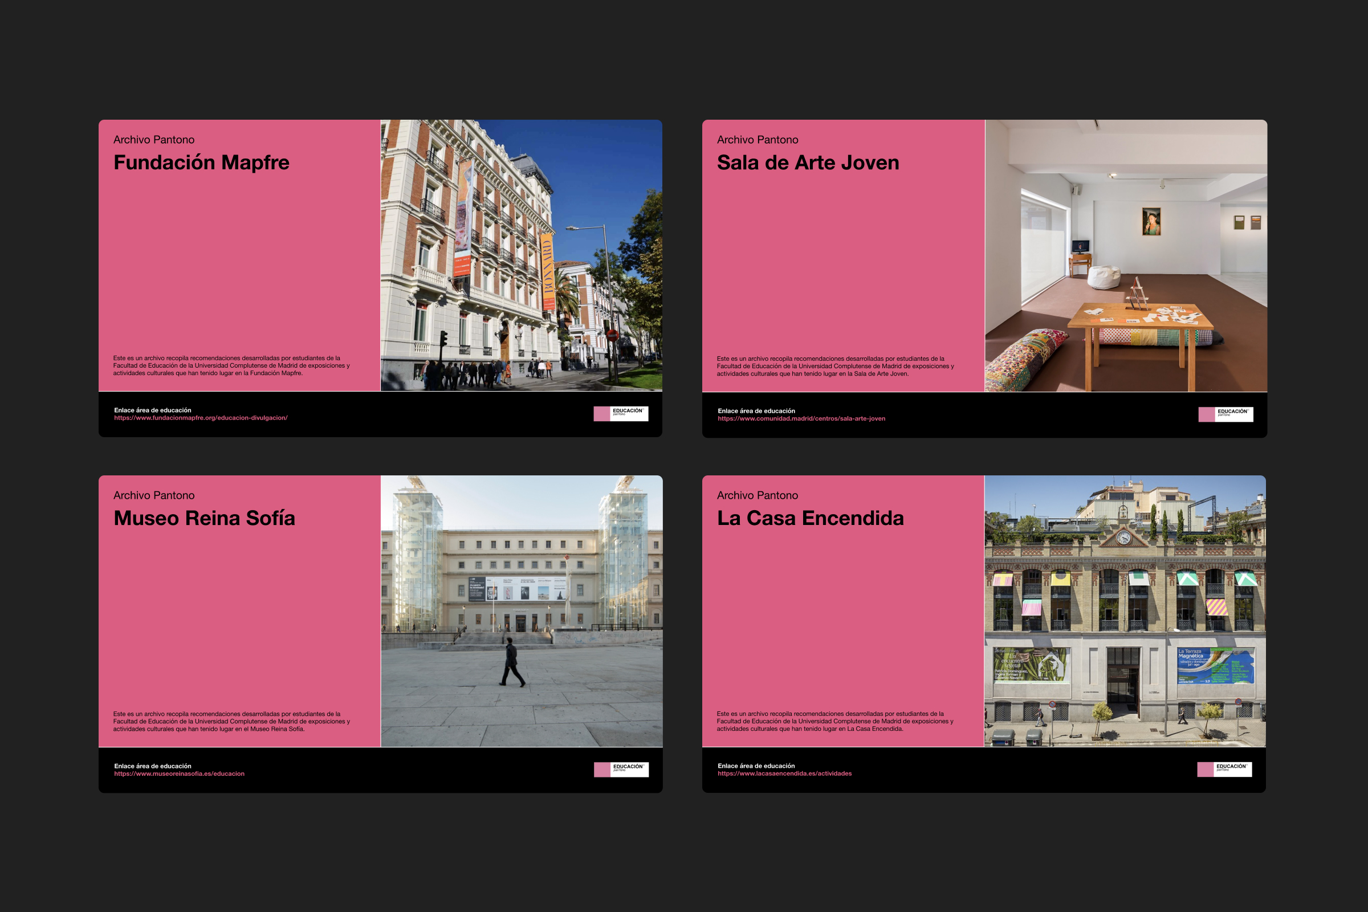Select the Museo Reina Sofía plaza photo
Image resolution: width=1368 pixels, height=912 pixels.
click(521, 610)
